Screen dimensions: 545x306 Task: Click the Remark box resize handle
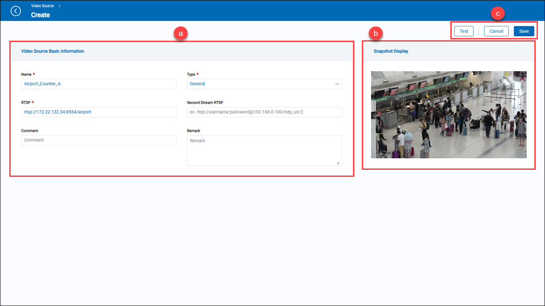point(338,163)
